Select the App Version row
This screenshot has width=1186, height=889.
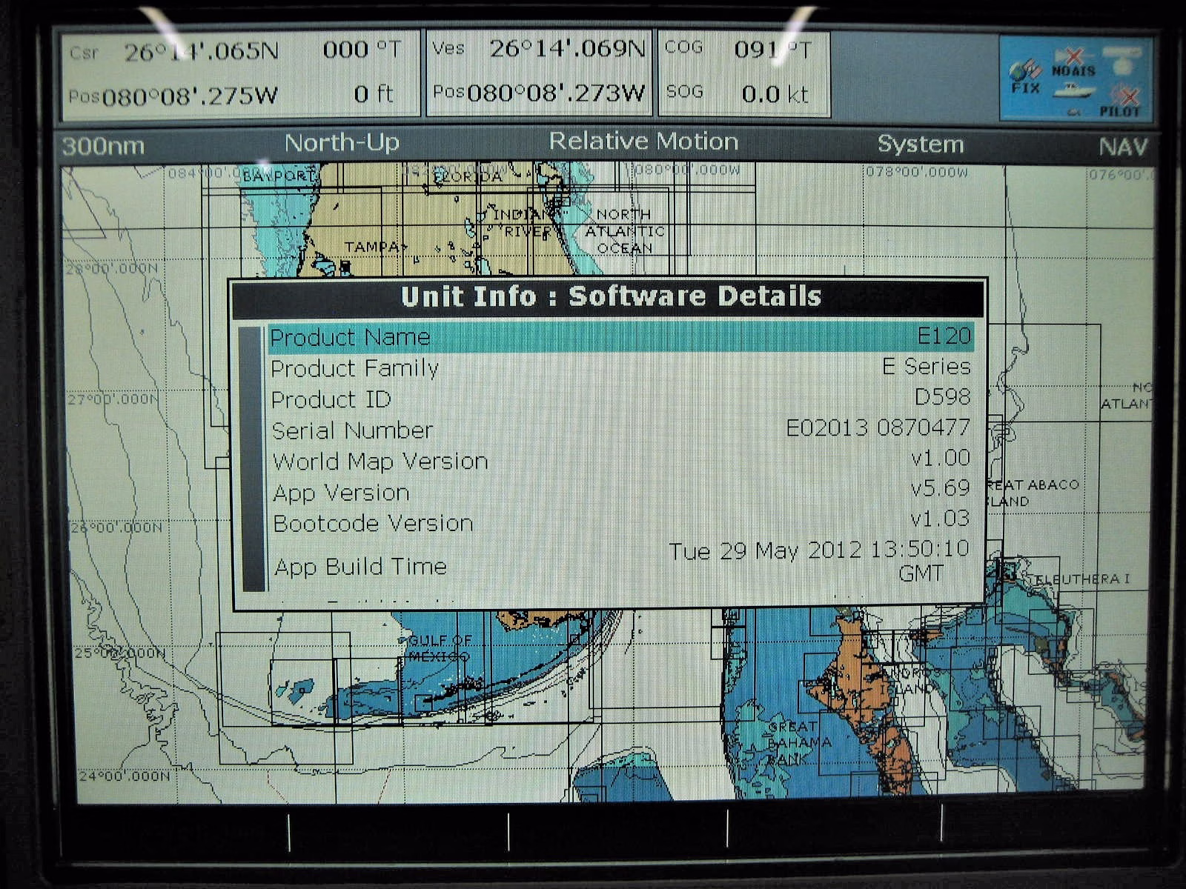pos(620,492)
